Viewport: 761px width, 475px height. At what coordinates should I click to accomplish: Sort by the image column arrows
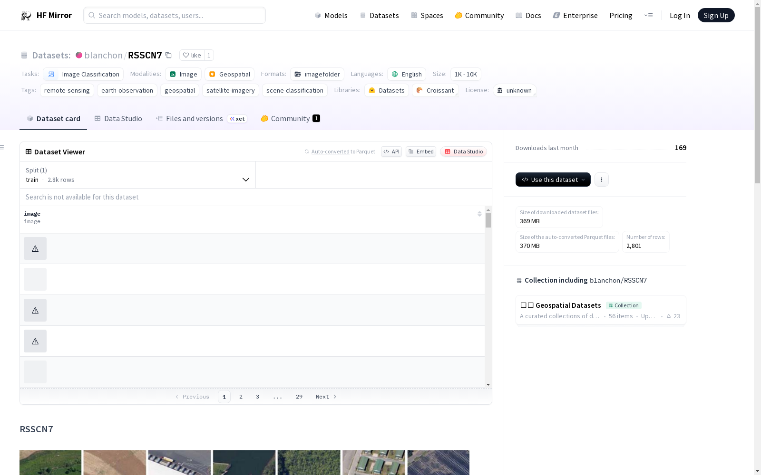pos(479,214)
